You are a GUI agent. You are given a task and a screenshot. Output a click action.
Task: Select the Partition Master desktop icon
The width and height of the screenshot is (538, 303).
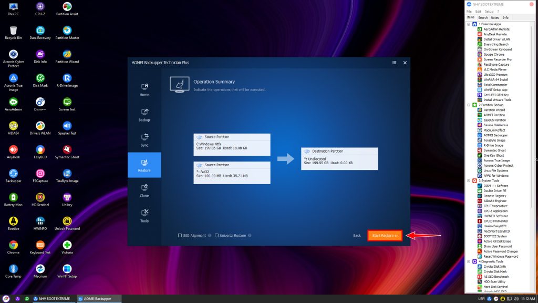coord(67,33)
